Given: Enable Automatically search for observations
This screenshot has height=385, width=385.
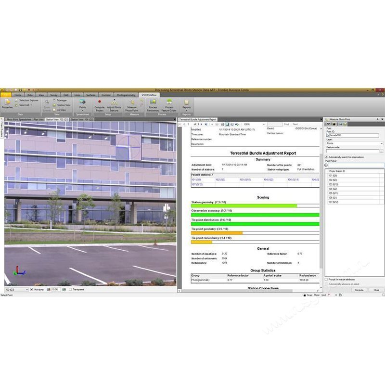Looking at the screenshot, I should click(x=326, y=157).
